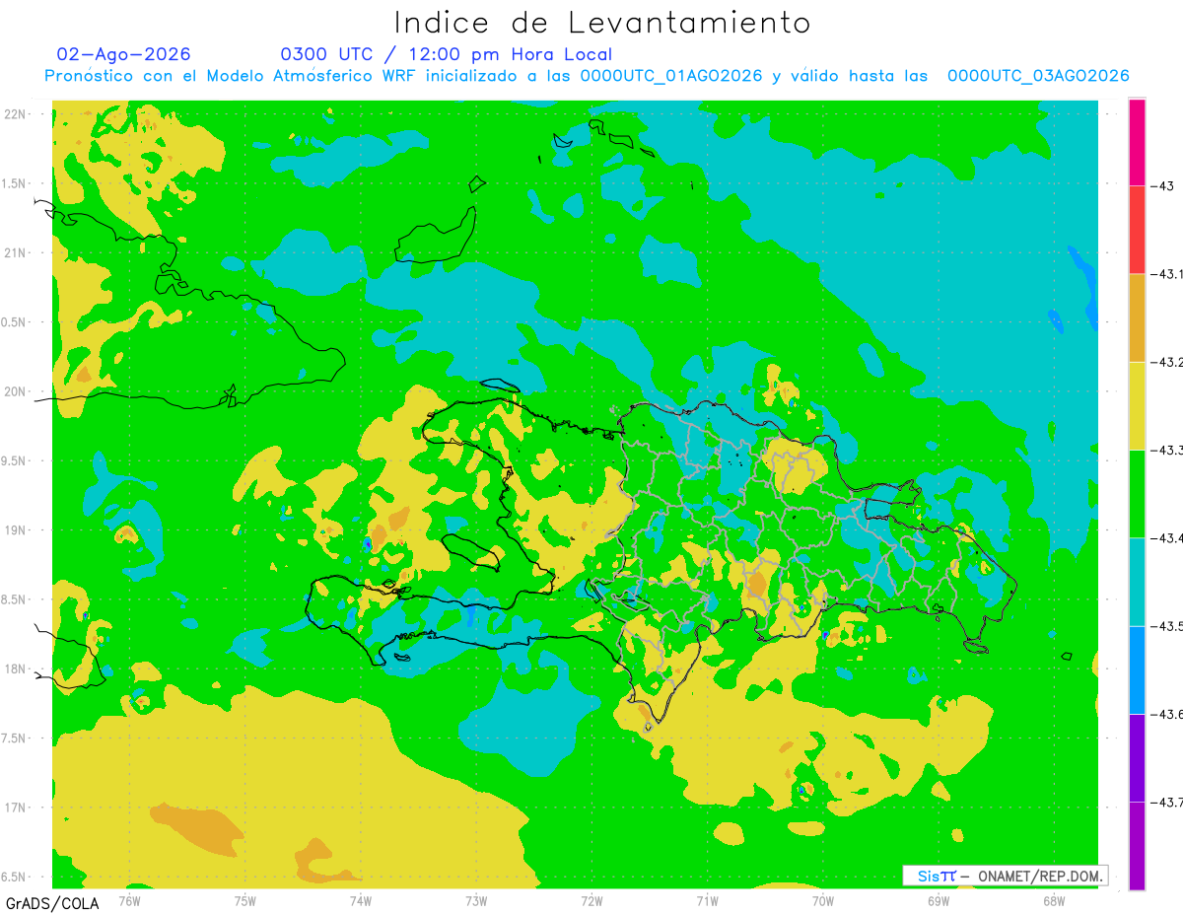Select the yellow legend swatch above -43.3

1137,405
